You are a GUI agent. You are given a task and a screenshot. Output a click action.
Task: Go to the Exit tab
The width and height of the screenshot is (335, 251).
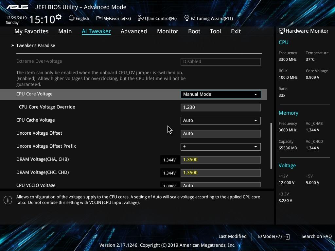click(x=236, y=31)
